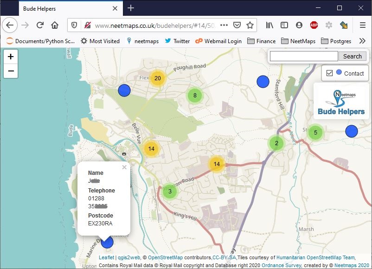
Task: Toggle the sidebar view icon
Action: coord(284,25)
